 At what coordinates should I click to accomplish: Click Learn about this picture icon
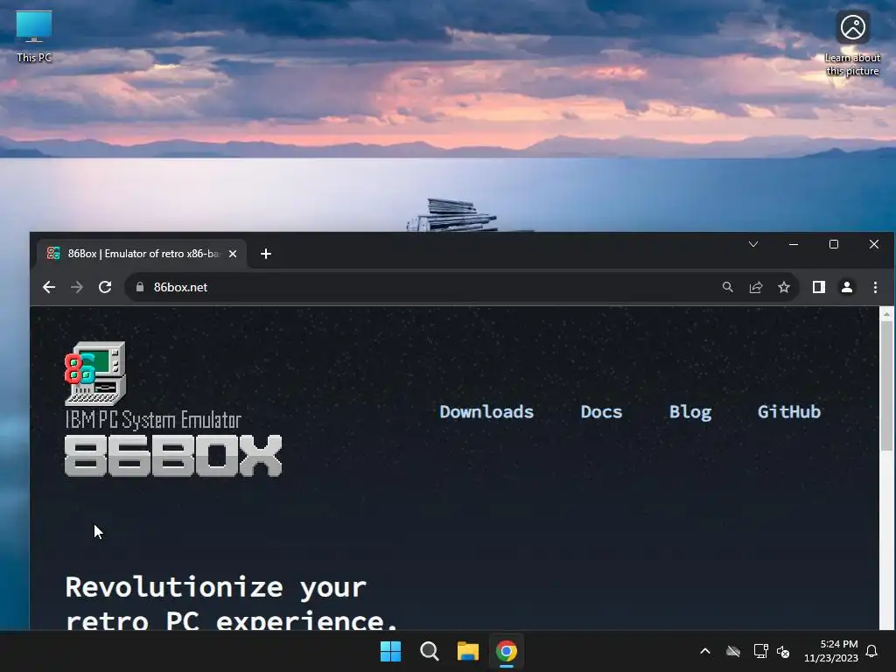(x=852, y=44)
